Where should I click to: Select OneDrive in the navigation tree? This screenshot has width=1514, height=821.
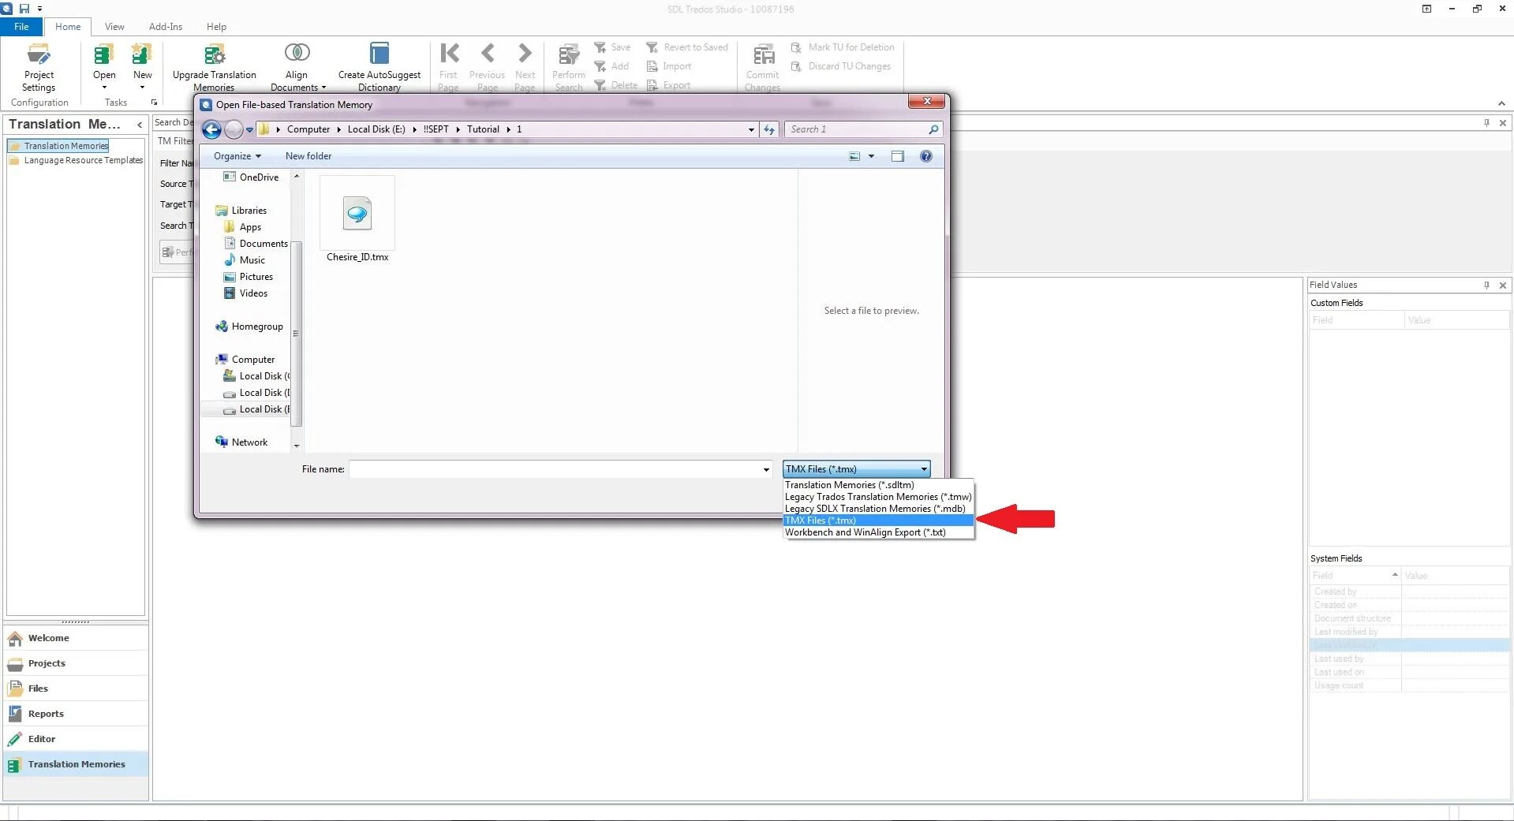point(252,177)
